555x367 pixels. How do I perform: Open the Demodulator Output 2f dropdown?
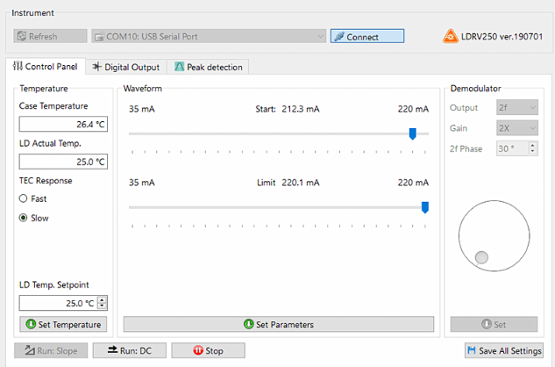coord(517,107)
